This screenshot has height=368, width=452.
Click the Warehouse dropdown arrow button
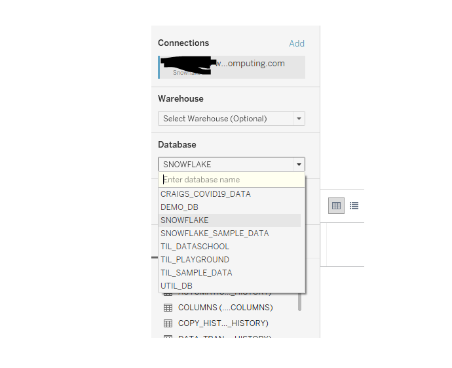click(299, 119)
